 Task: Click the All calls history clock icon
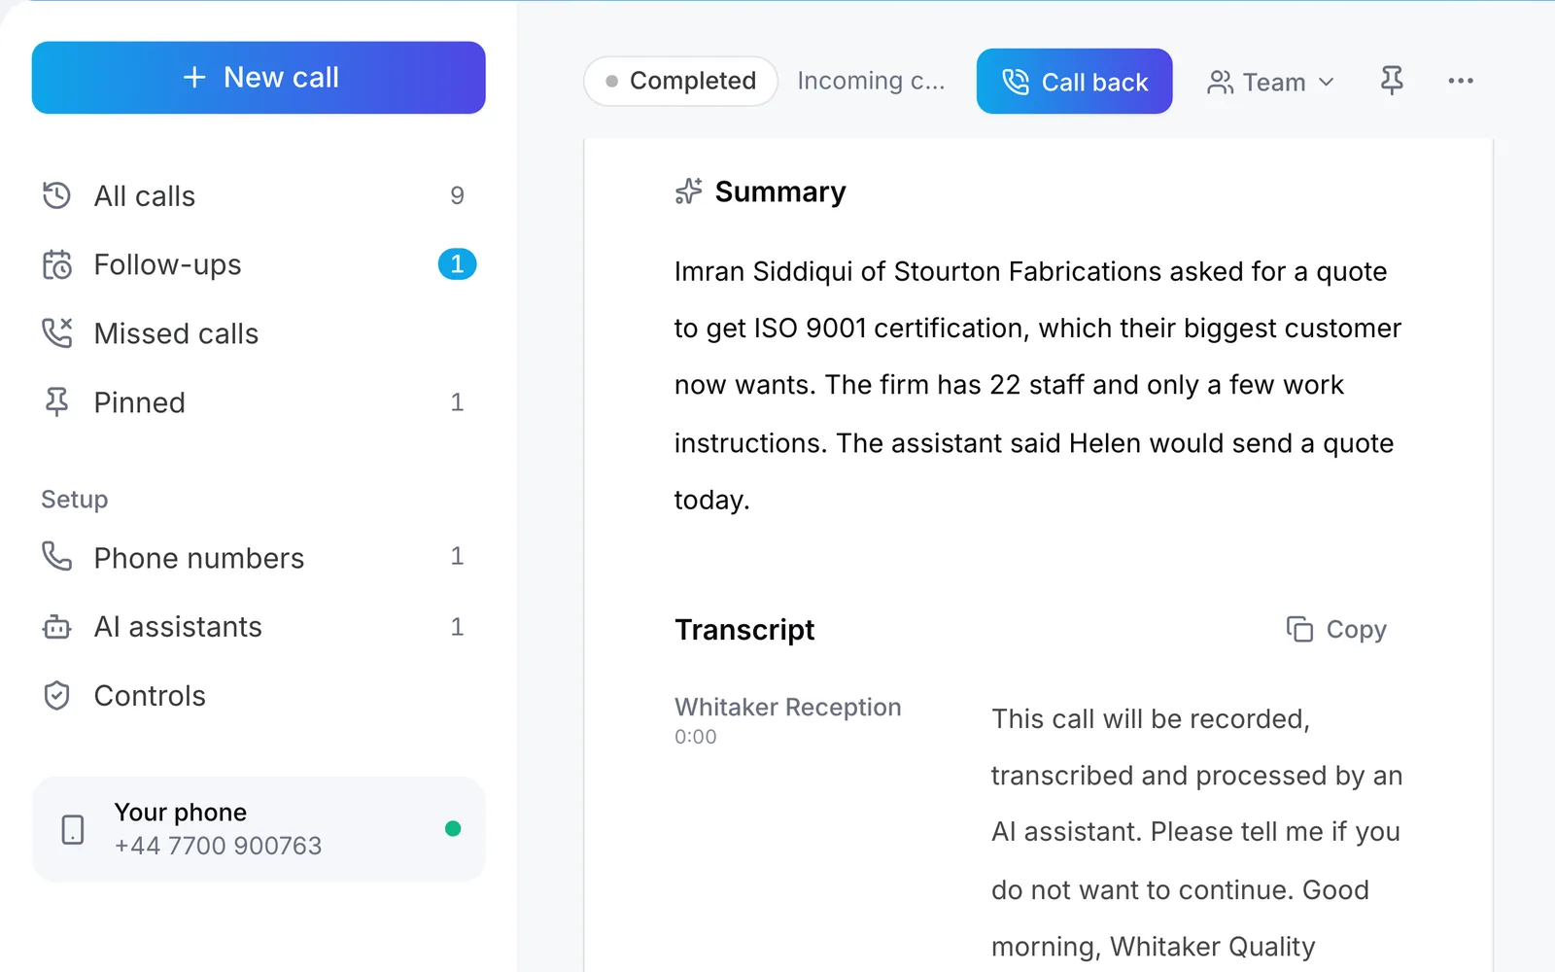click(x=56, y=195)
